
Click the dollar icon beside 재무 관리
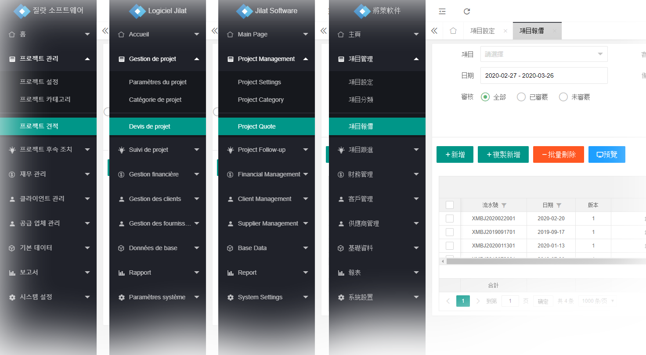click(12, 174)
